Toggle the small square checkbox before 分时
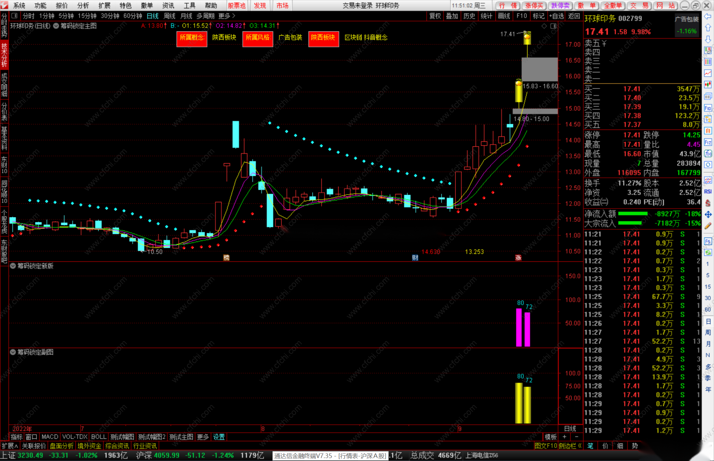714x461 pixels. pos(15,16)
